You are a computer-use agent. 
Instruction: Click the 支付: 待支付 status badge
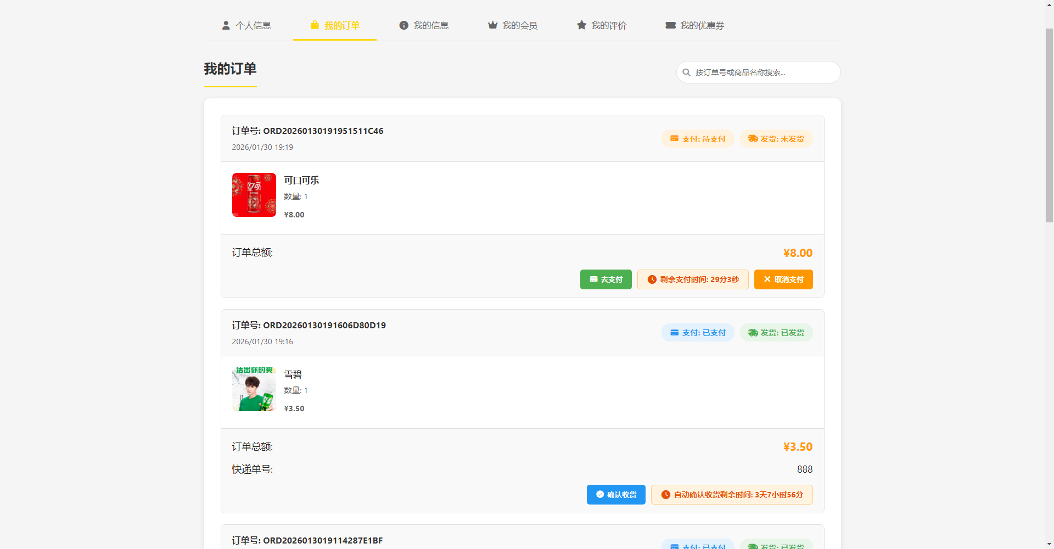(698, 139)
